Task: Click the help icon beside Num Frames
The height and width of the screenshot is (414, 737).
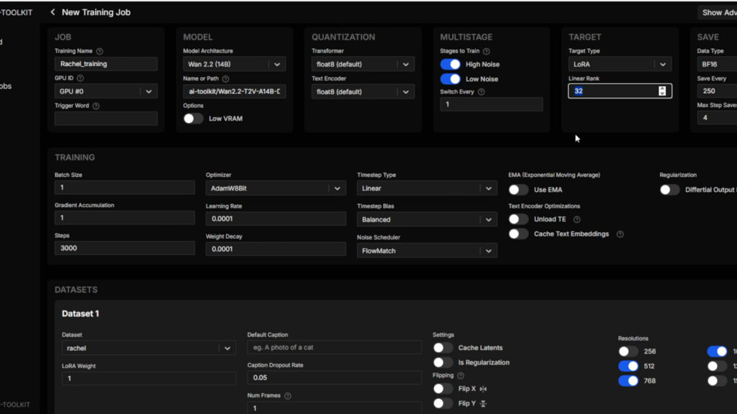Action: click(288, 395)
